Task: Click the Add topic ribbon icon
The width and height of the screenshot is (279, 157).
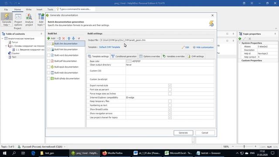Action: 41,17
